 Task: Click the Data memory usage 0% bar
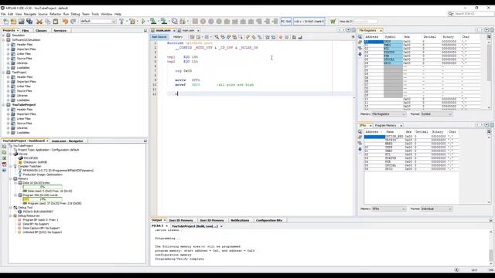coord(43,187)
